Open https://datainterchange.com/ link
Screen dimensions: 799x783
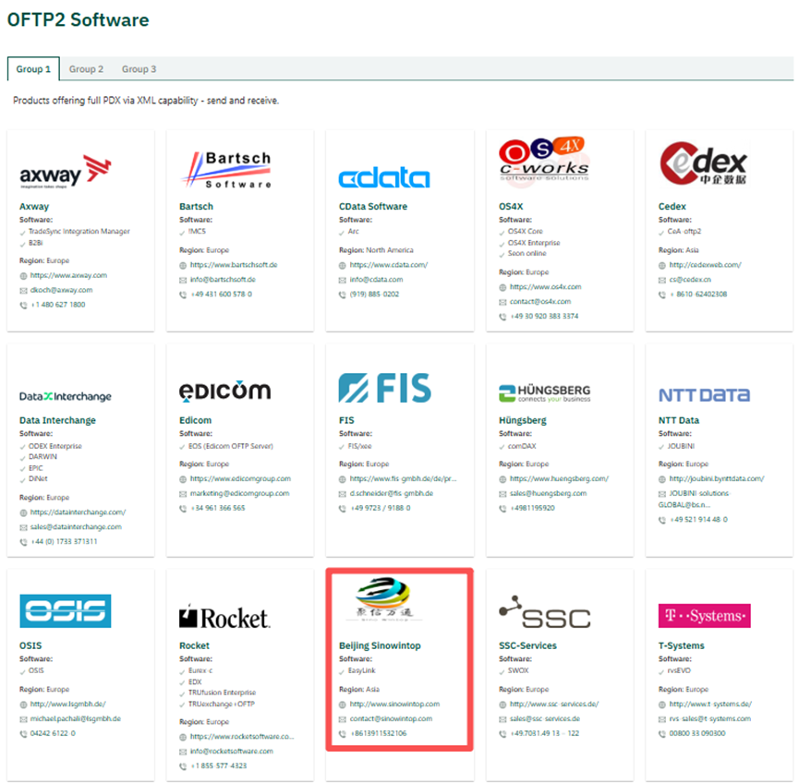[78, 512]
